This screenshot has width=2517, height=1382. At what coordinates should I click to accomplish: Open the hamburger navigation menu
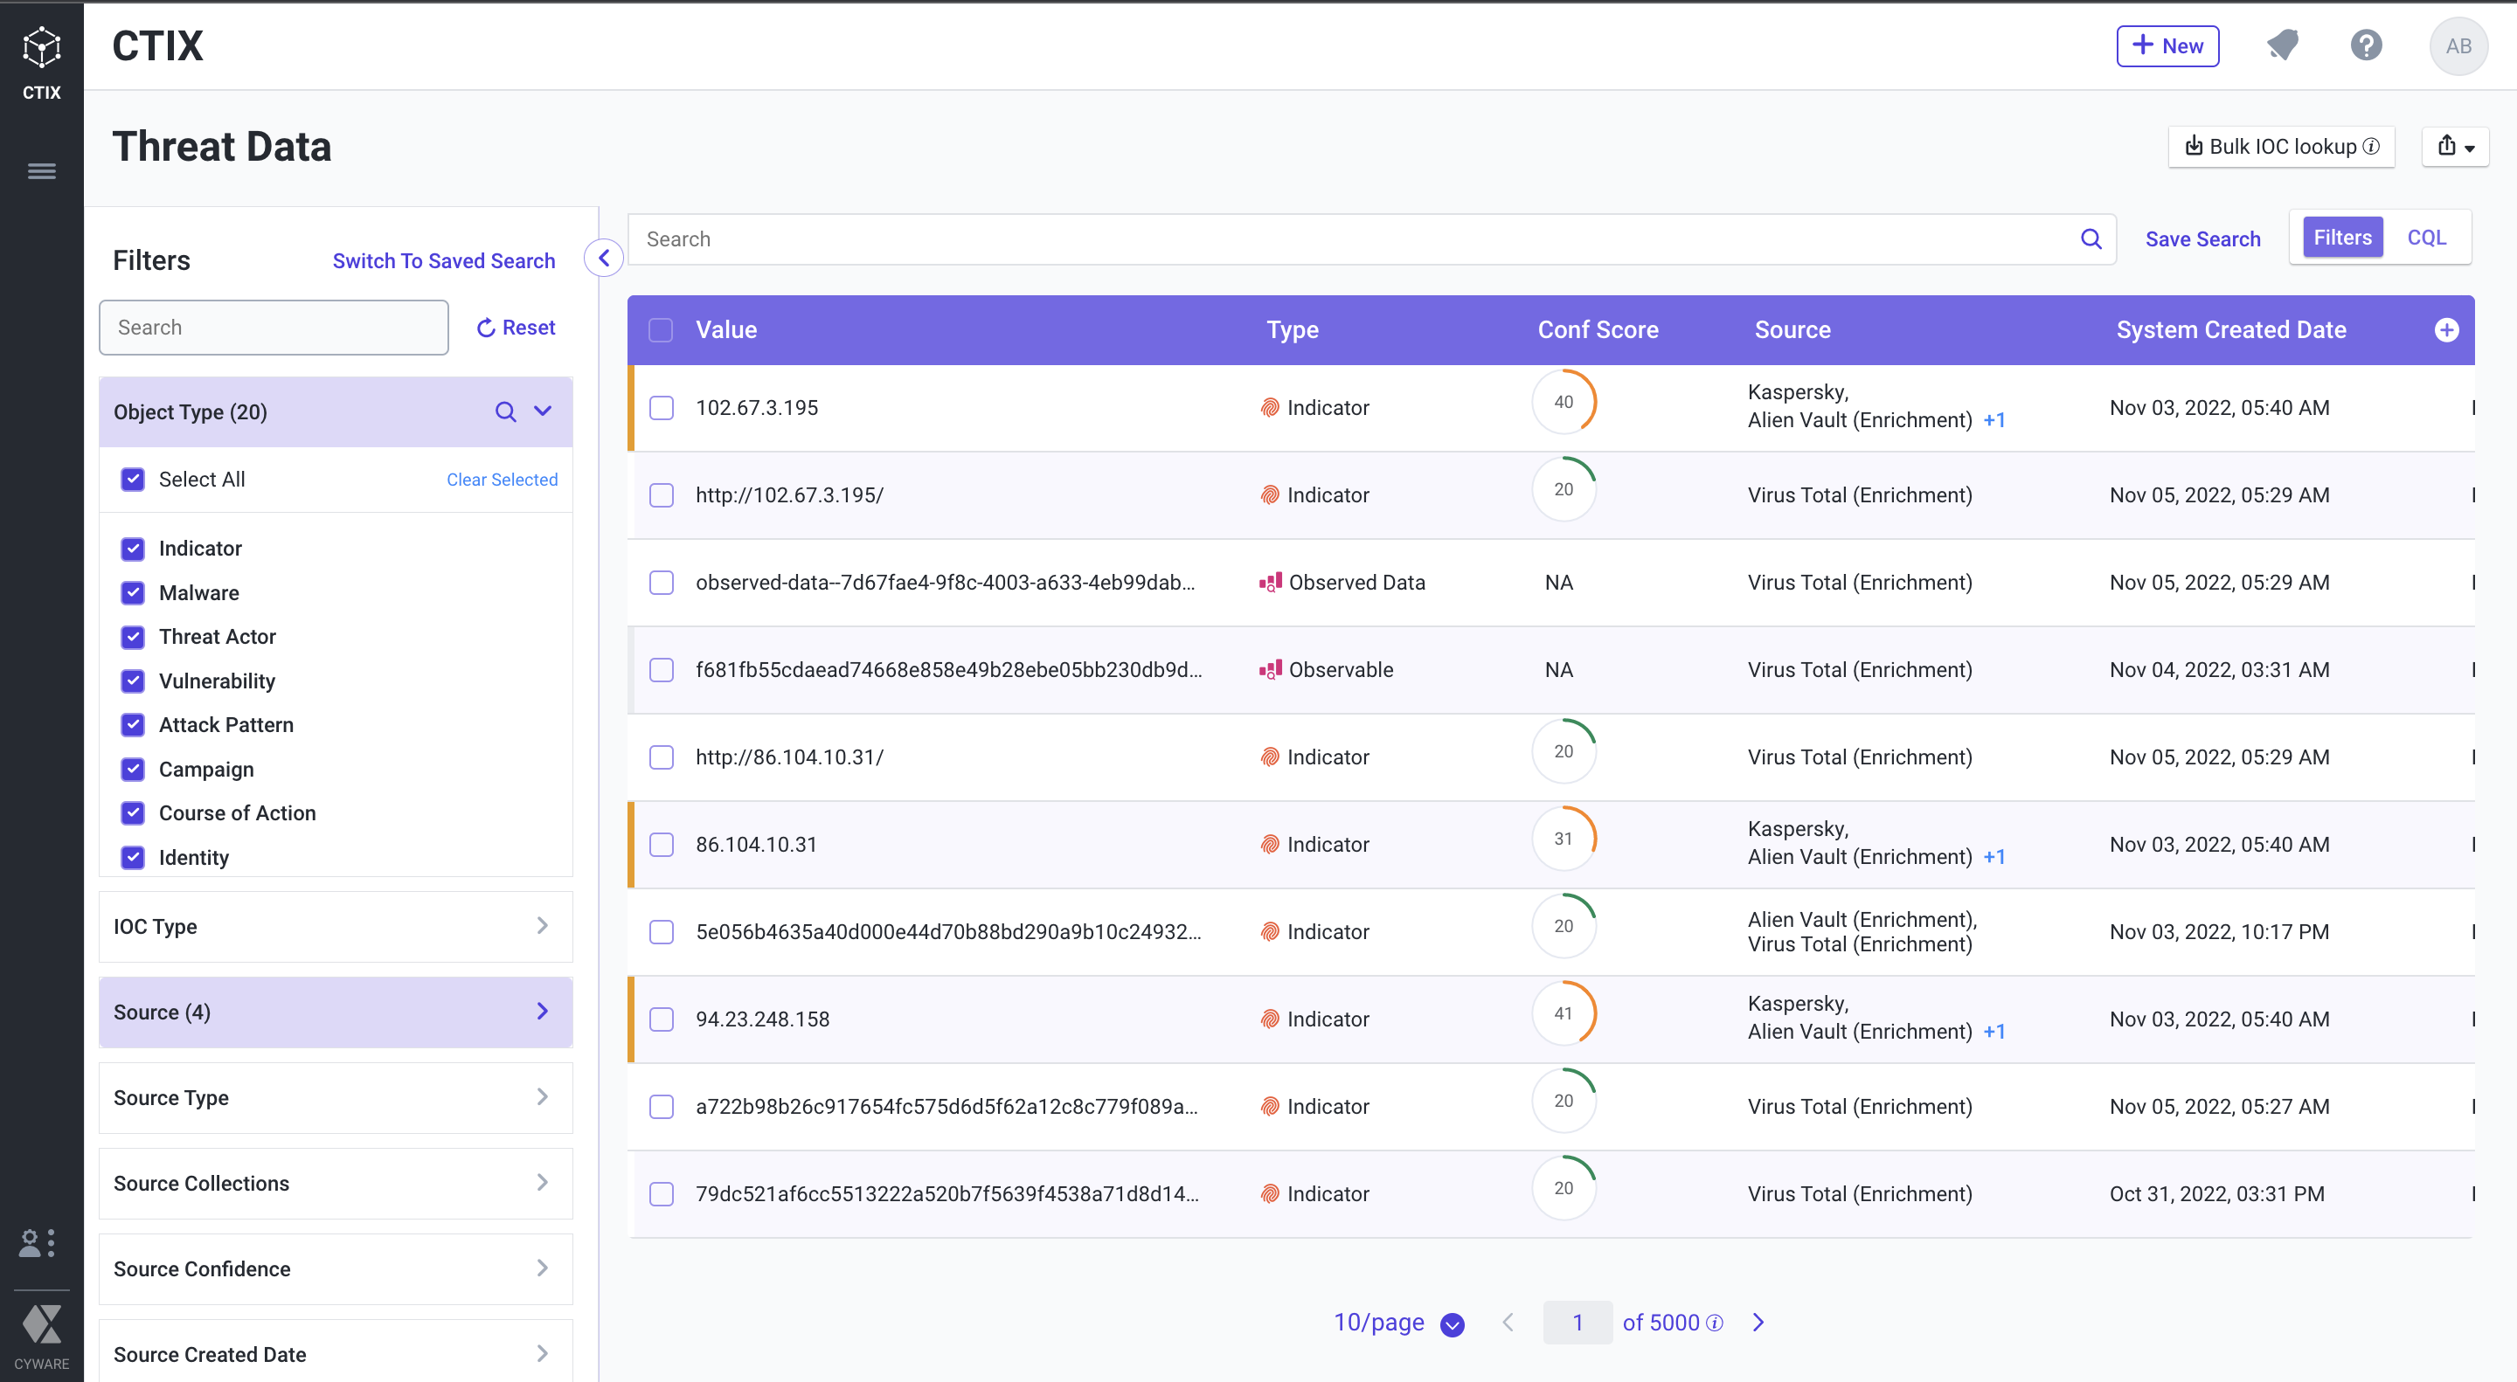click(x=41, y=172)
